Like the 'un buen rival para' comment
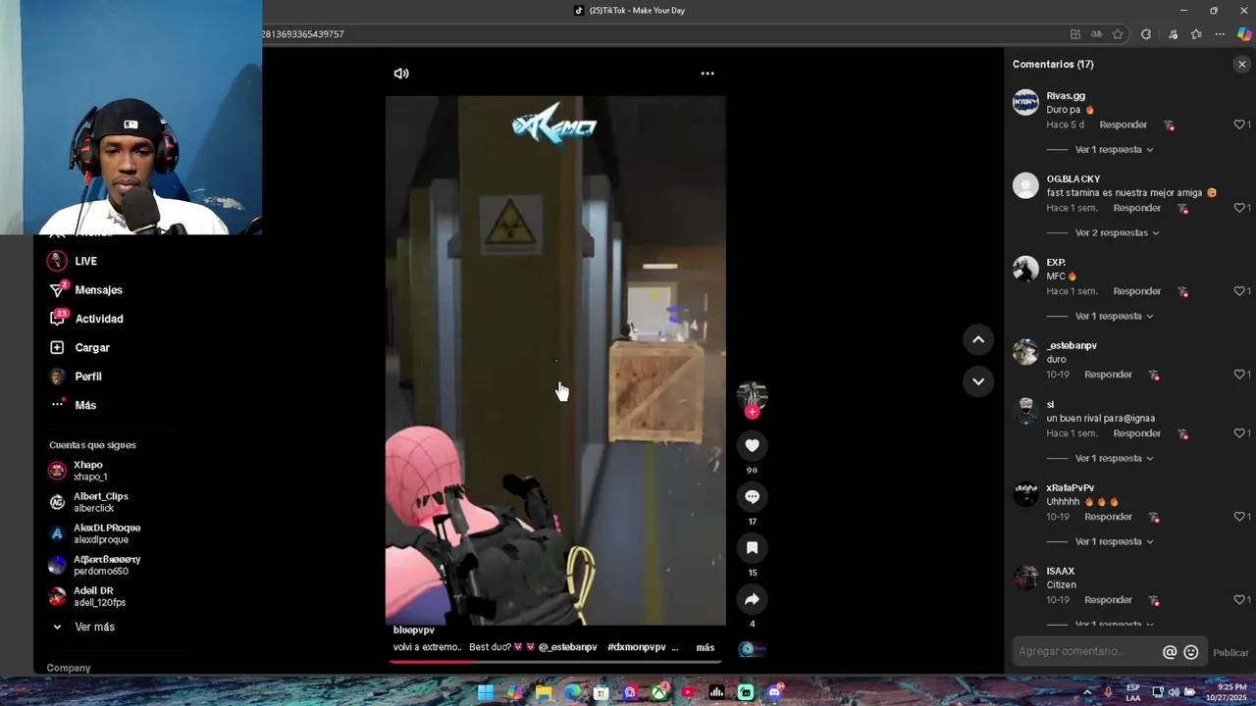The height and width of the screenshot is (706, 1256). 1239,433
